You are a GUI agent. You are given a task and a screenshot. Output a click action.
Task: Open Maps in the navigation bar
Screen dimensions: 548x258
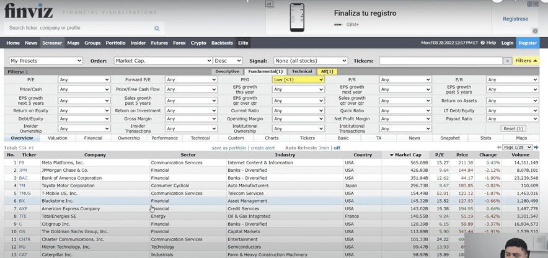point(73,43)
